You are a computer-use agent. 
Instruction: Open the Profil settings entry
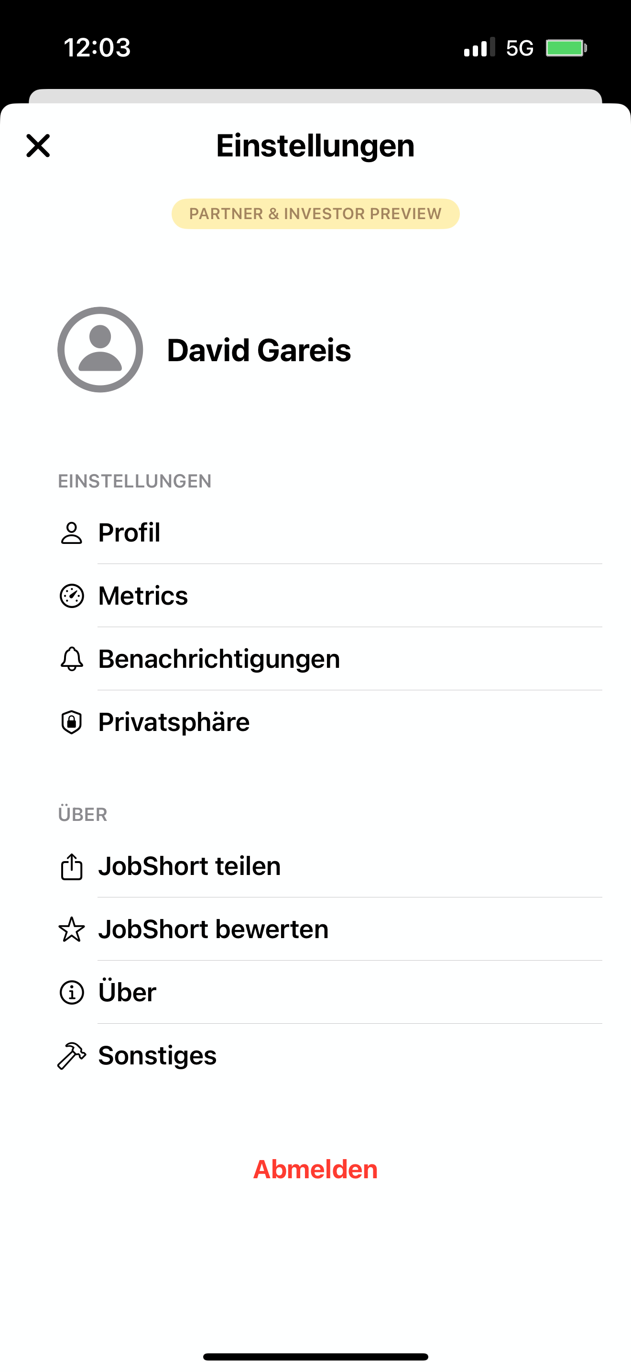[x=129, y=532]
